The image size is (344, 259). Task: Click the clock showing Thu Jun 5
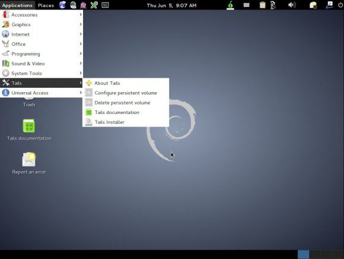click(171, 5)
